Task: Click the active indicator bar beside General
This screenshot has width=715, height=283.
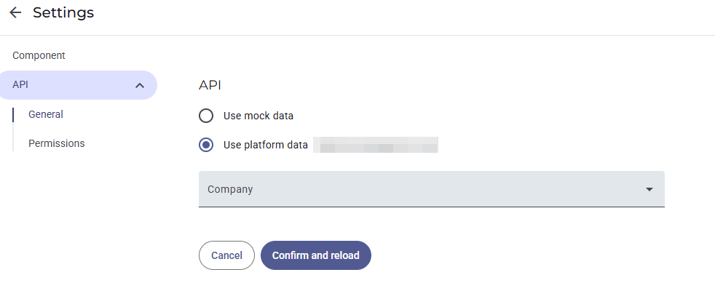Action: pyautogui.click(x=13, y=115)
